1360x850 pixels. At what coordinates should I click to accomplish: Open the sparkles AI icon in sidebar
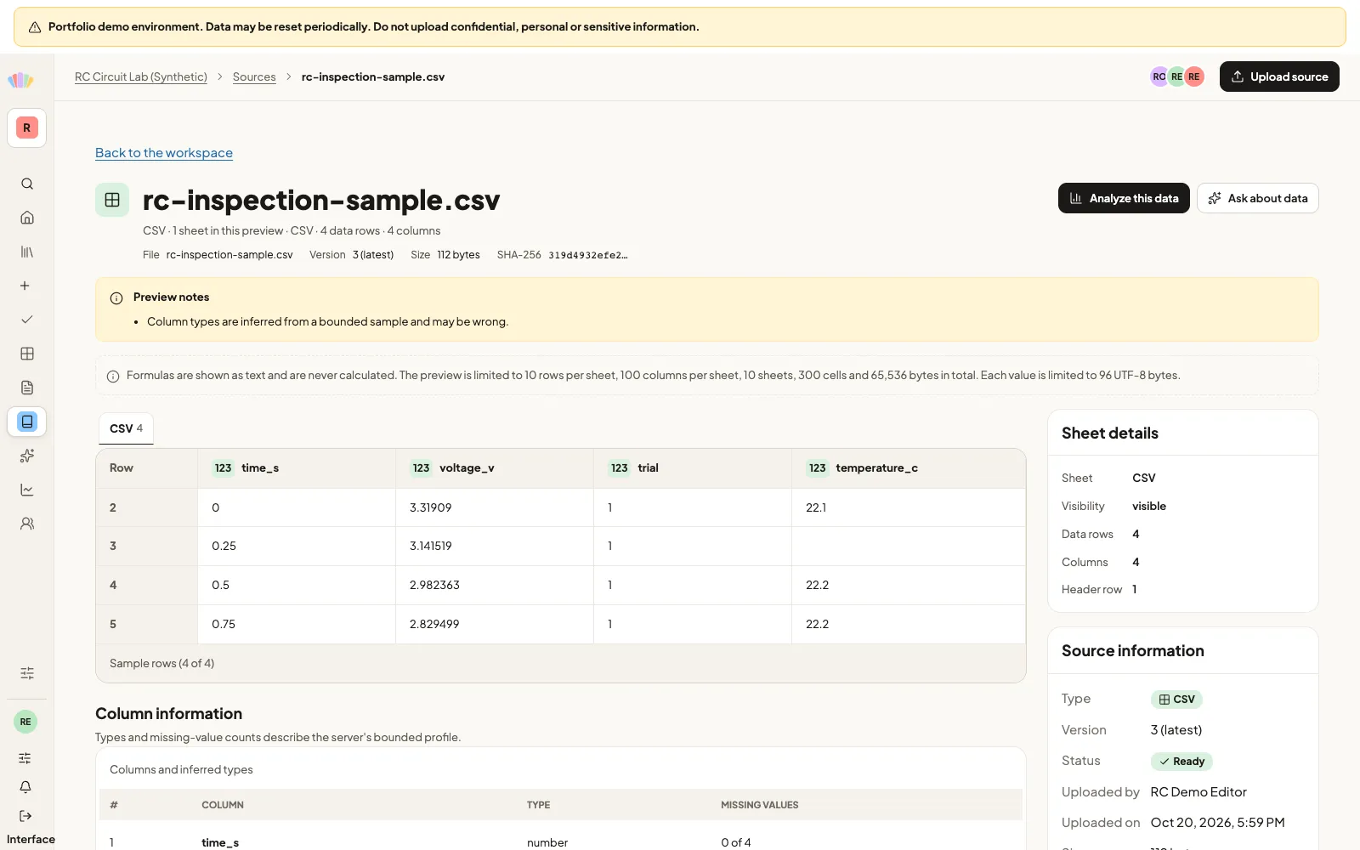[x=27, y=456]
